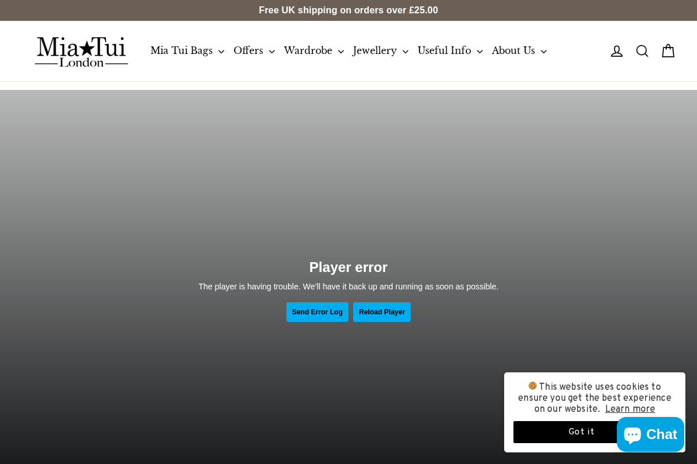697x464 pixels.
Task: Open the shopping Cart icon
Action: coord(667,51)
